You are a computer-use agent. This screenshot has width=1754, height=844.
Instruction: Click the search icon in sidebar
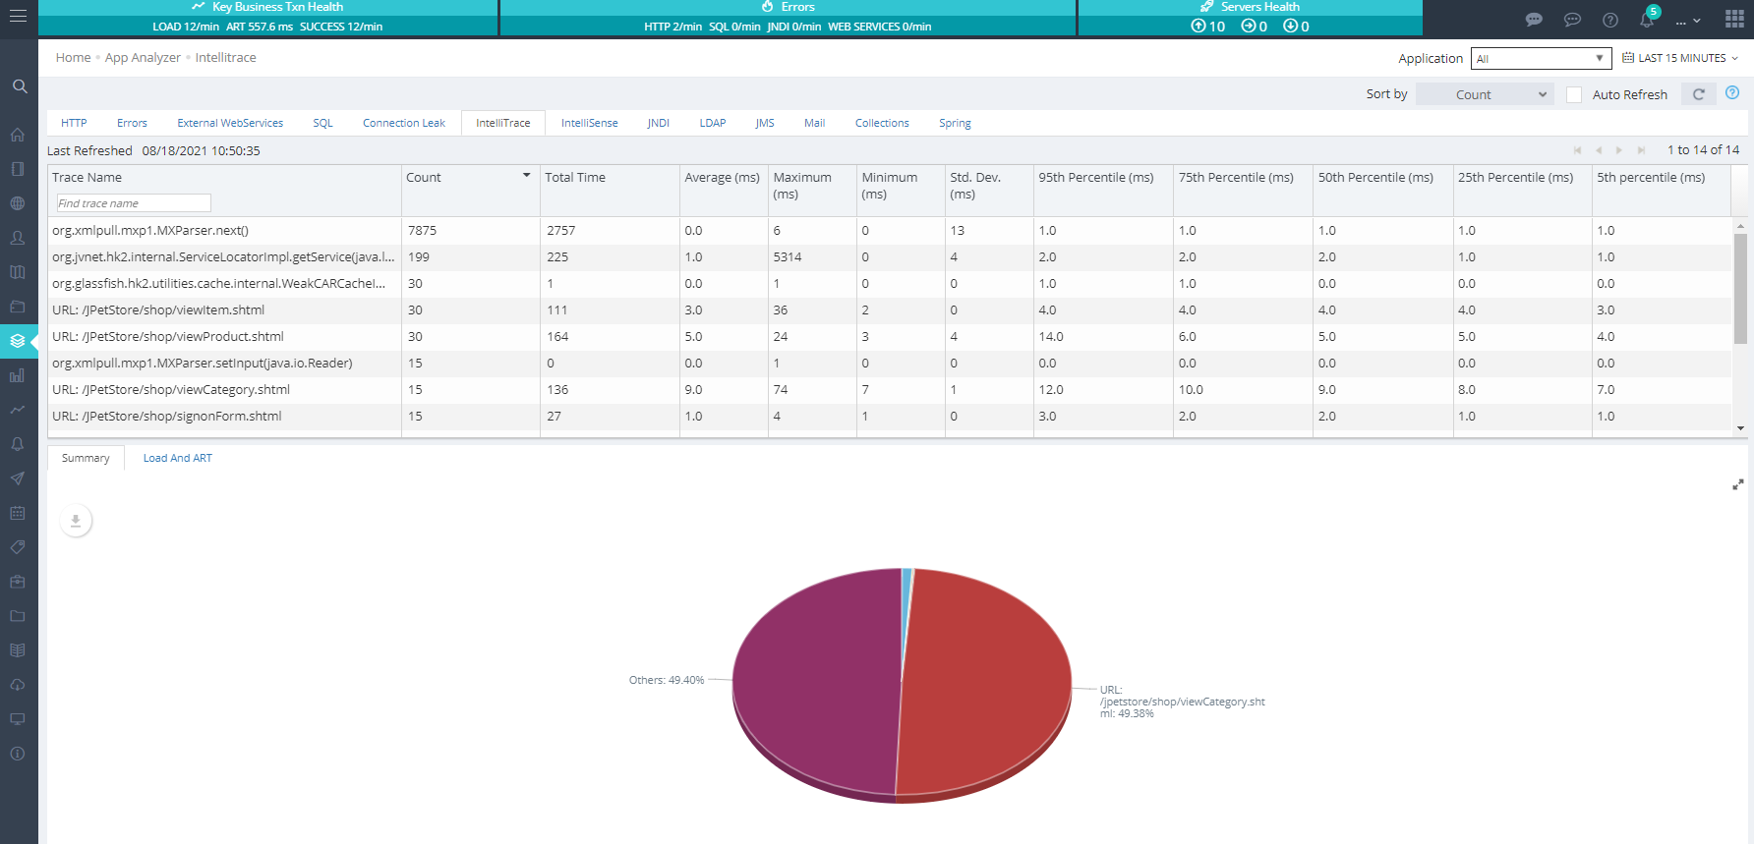pyautogui.click(x=19, y=86)
